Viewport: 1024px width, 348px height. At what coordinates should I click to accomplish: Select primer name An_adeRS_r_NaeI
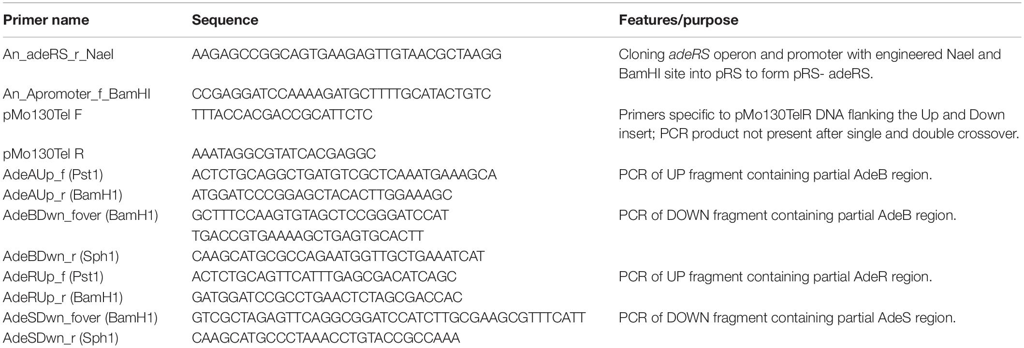[58, 55]
